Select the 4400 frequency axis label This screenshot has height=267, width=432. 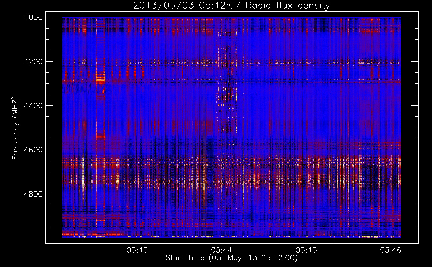(x=33, y=106)
